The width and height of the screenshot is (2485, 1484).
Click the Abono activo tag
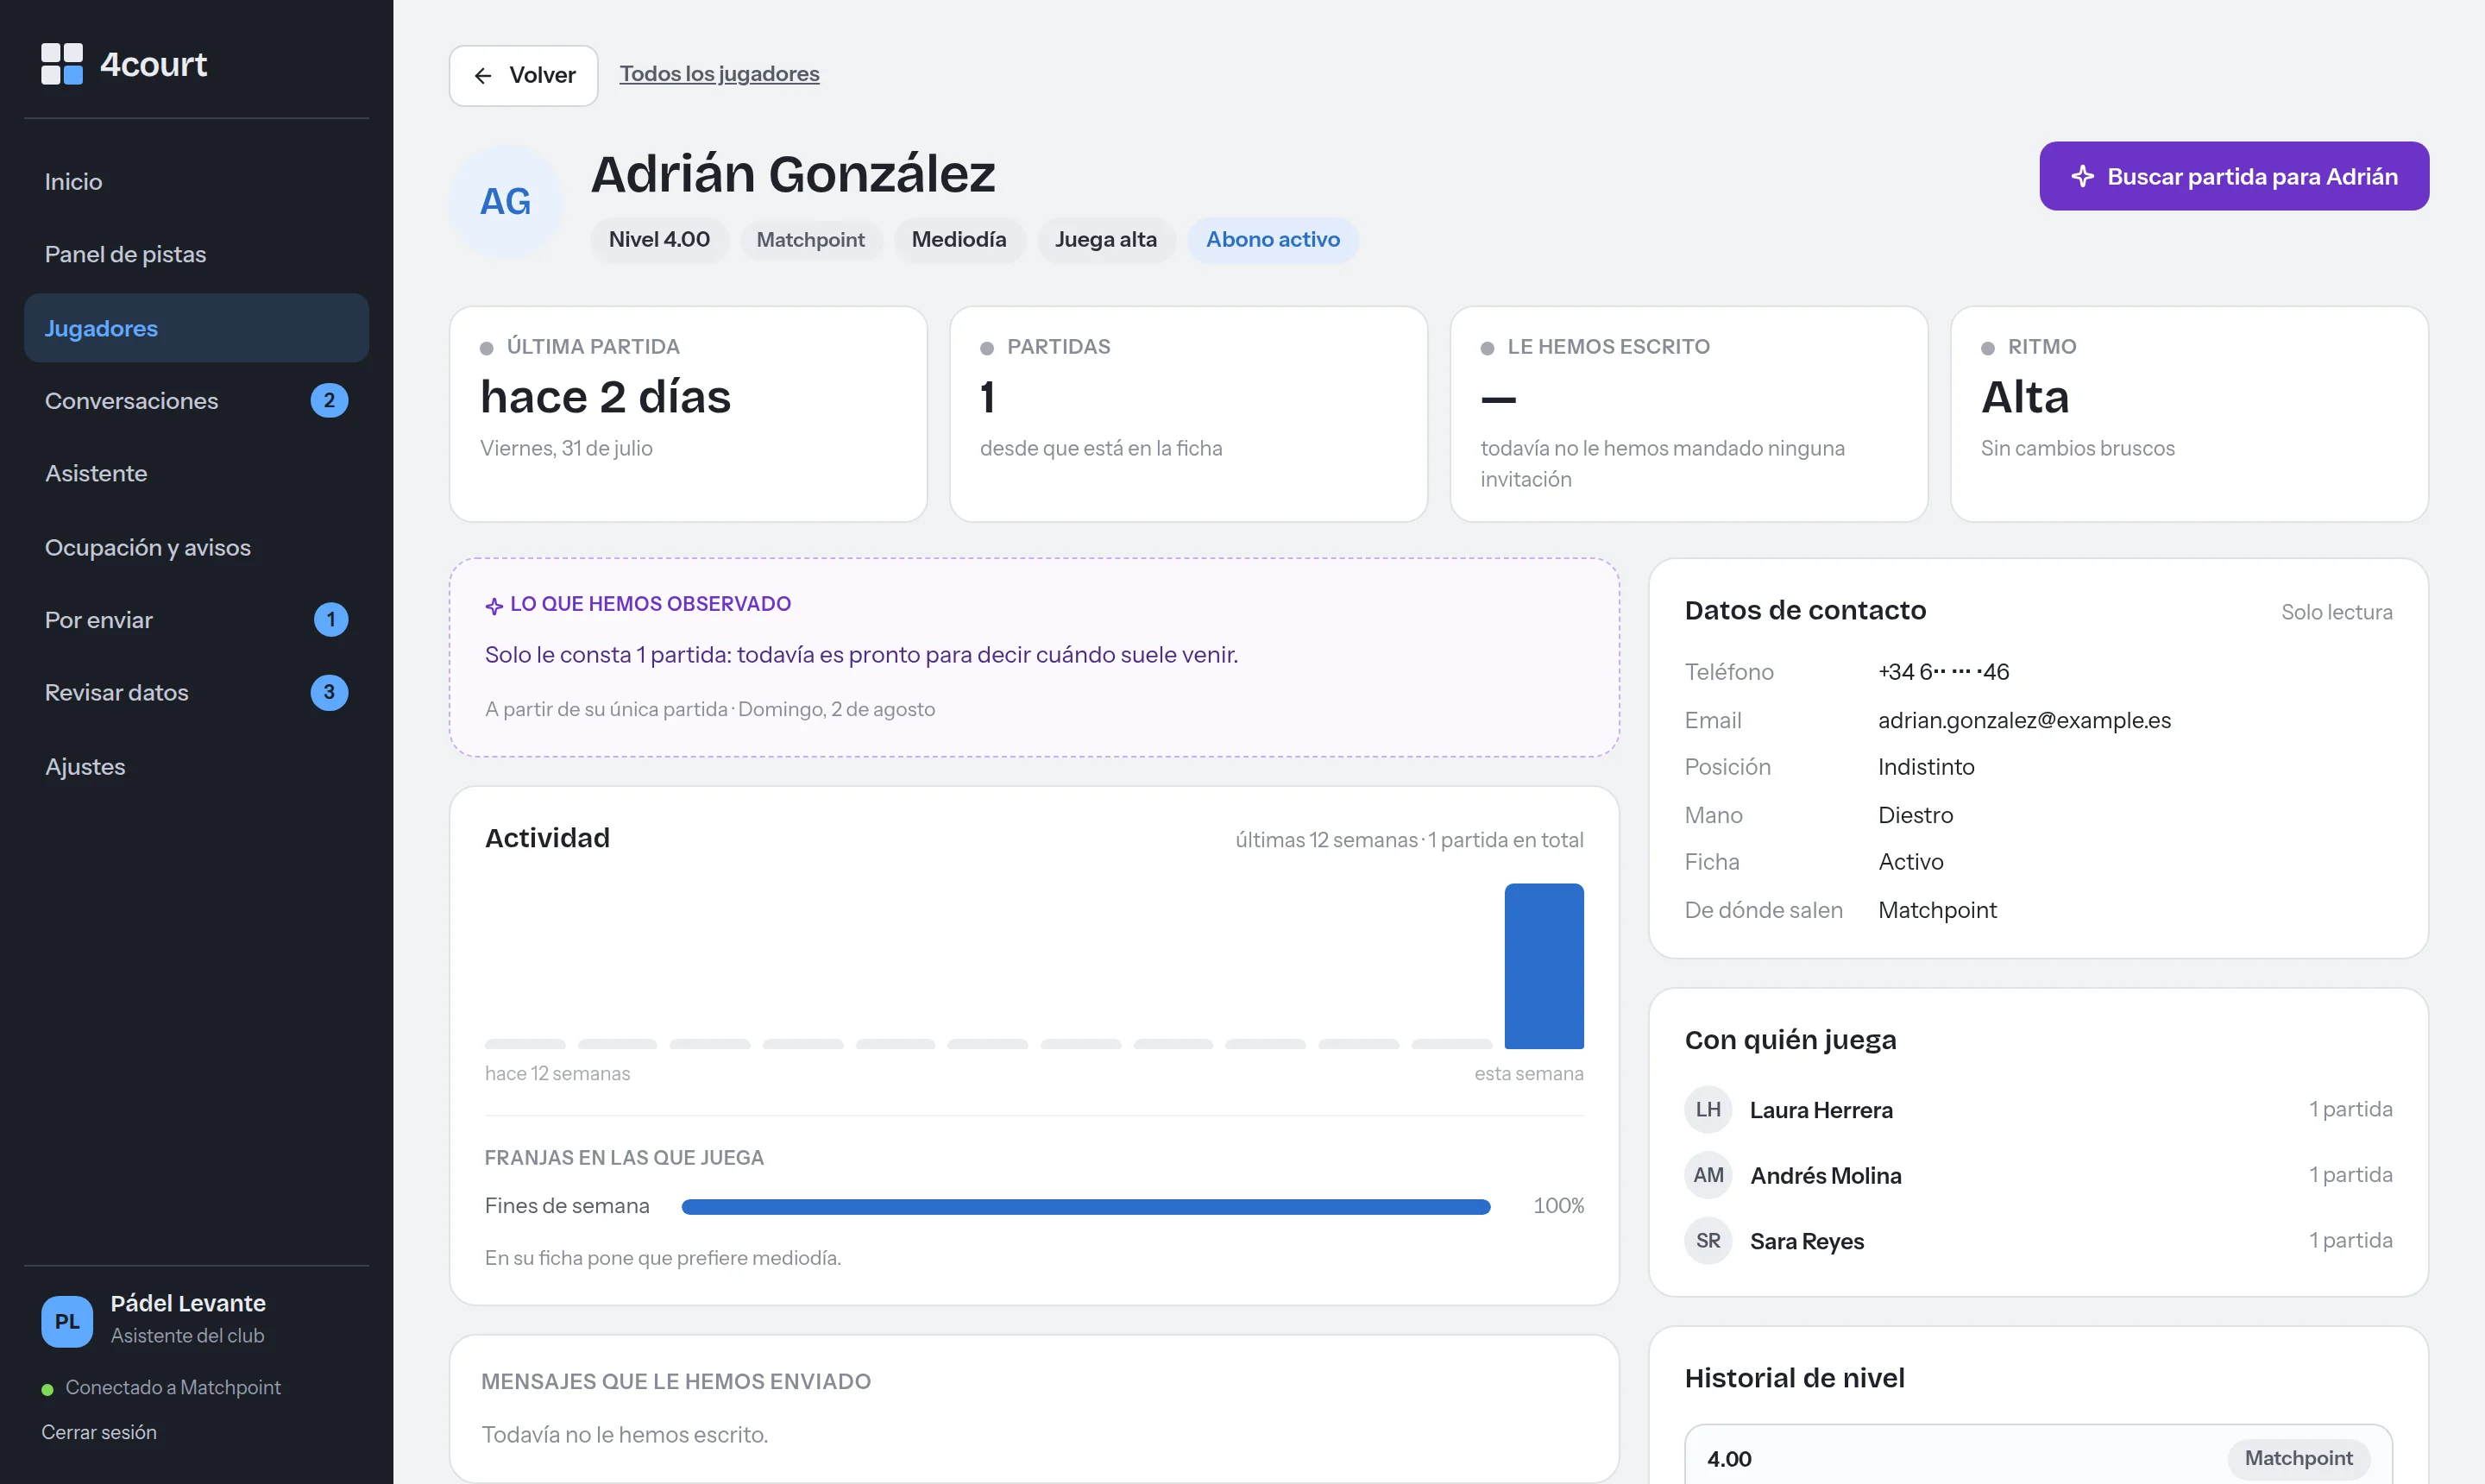coord(1272,240)
